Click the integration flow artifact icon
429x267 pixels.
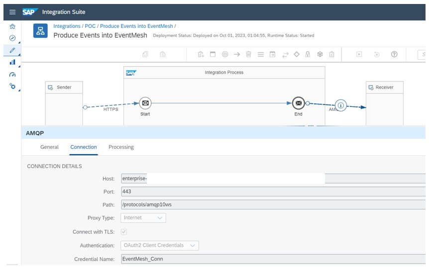[40, 31]
